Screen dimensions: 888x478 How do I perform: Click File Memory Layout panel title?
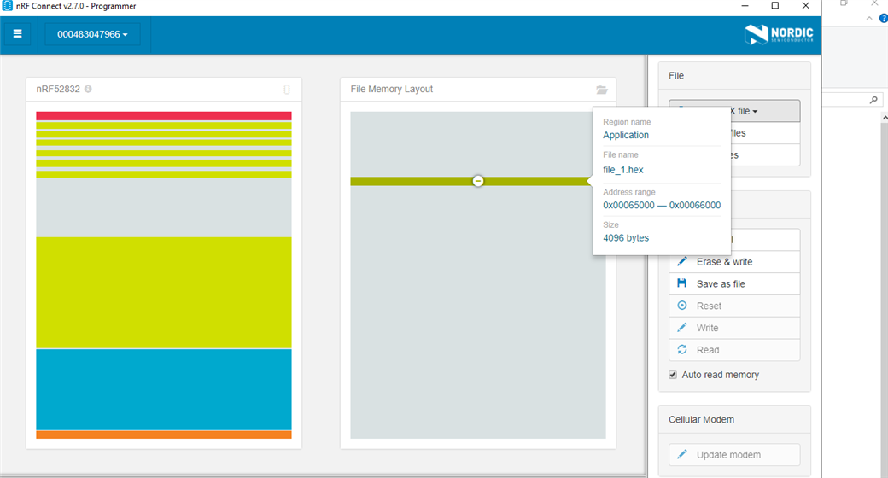tap(391, 89)
